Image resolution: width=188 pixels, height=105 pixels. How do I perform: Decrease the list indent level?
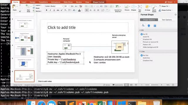98,6
